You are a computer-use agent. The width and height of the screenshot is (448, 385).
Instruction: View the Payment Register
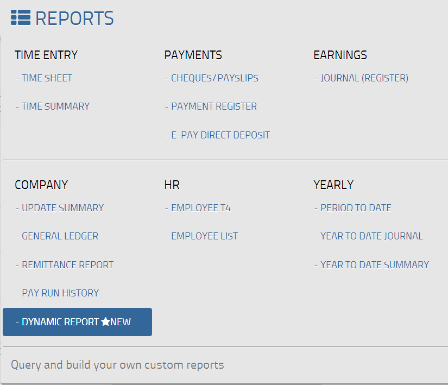[213, 106]
